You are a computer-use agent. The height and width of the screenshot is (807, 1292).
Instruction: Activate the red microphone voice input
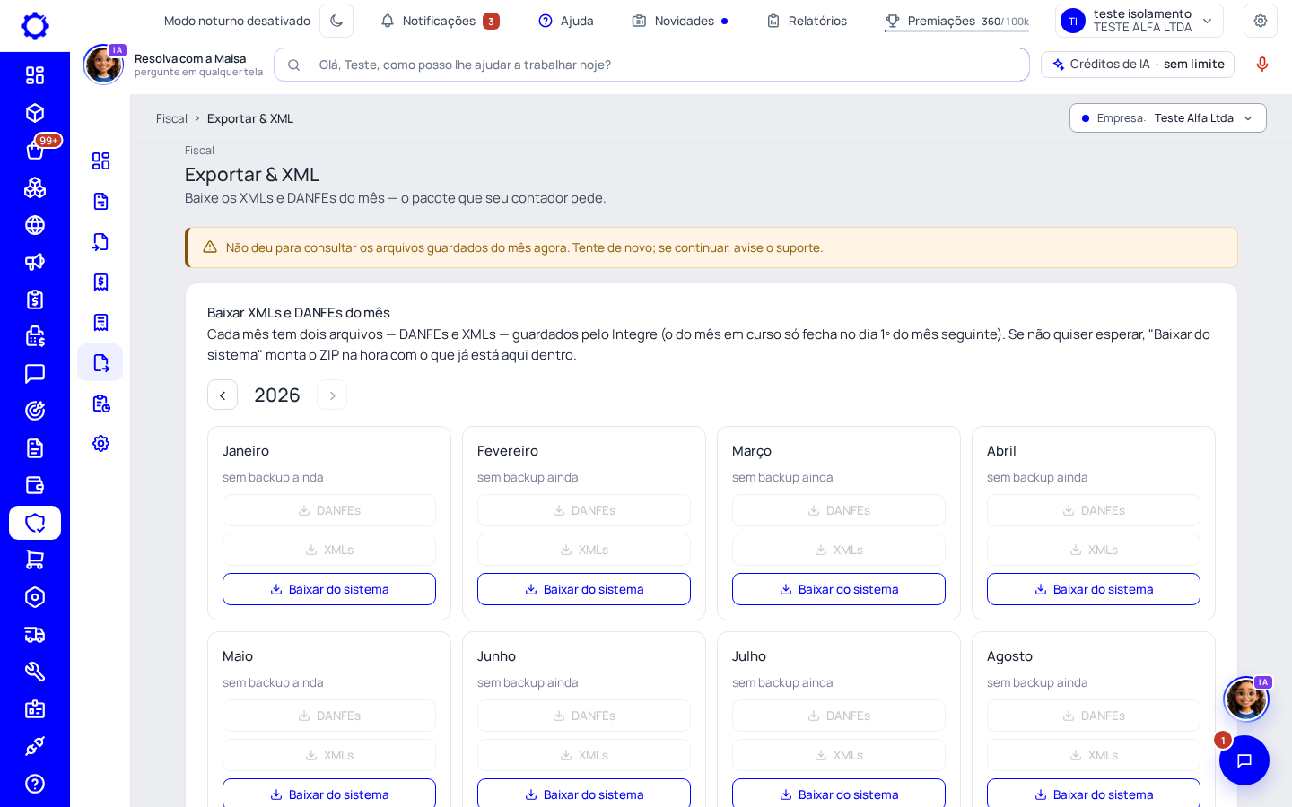pos(1262,65)
